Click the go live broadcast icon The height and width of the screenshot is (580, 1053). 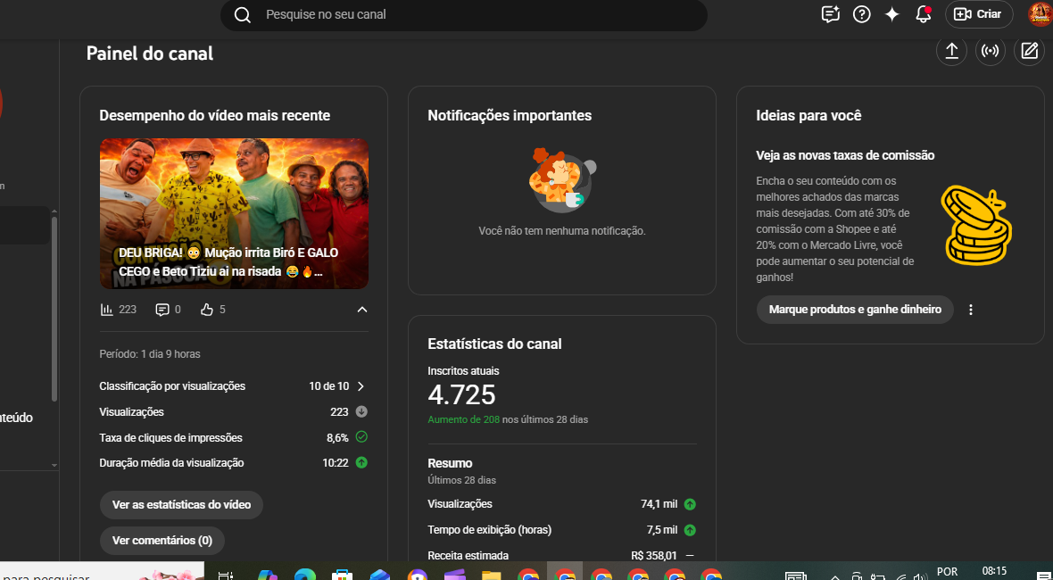[991, 51]
